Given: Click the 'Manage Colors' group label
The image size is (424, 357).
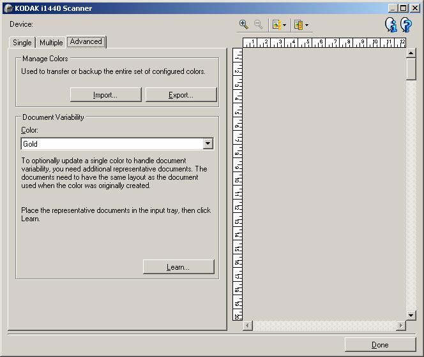Looking at the screenshot, I should 45,59.
